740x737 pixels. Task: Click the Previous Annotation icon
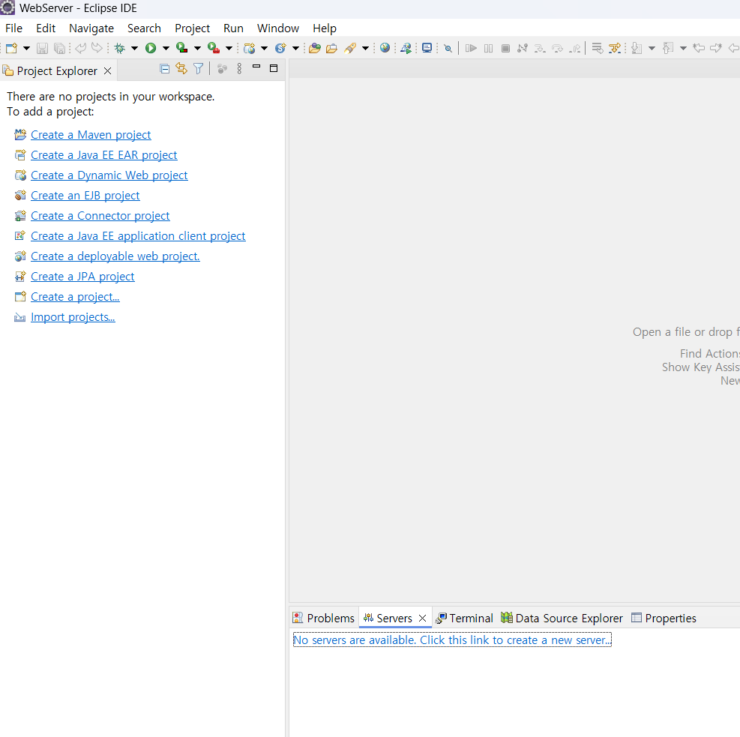pyautogui.click(x=668, y=48)
